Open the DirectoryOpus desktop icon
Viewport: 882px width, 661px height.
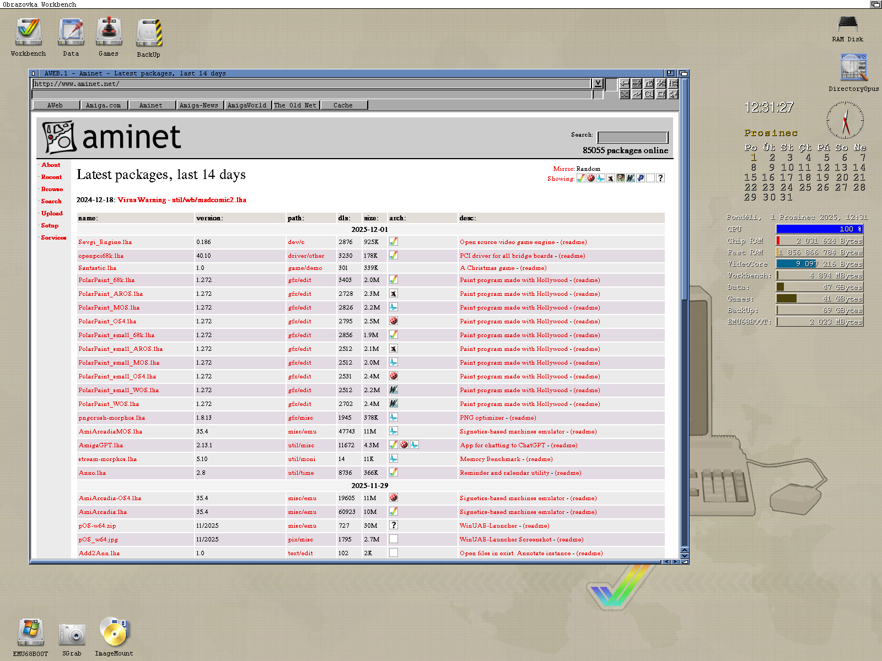coord(853,68)
